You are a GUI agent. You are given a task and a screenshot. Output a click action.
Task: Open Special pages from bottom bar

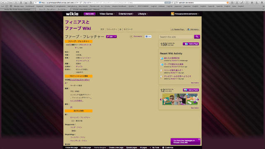[x=132, y=147]
